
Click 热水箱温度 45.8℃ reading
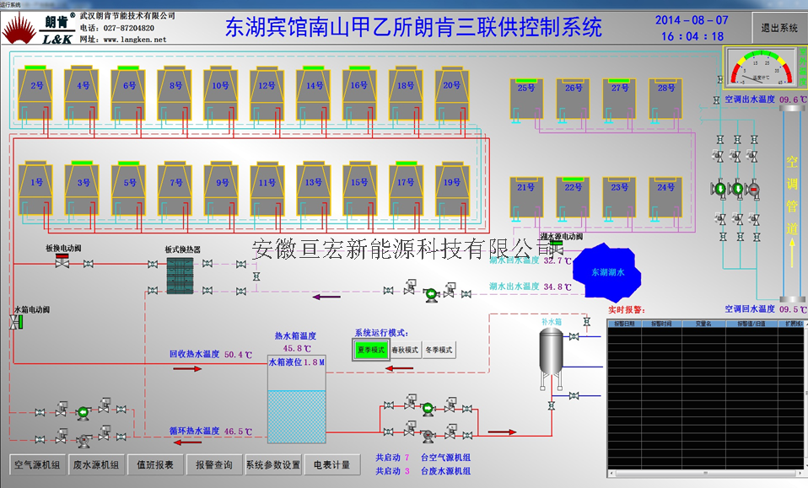(296, 348)
